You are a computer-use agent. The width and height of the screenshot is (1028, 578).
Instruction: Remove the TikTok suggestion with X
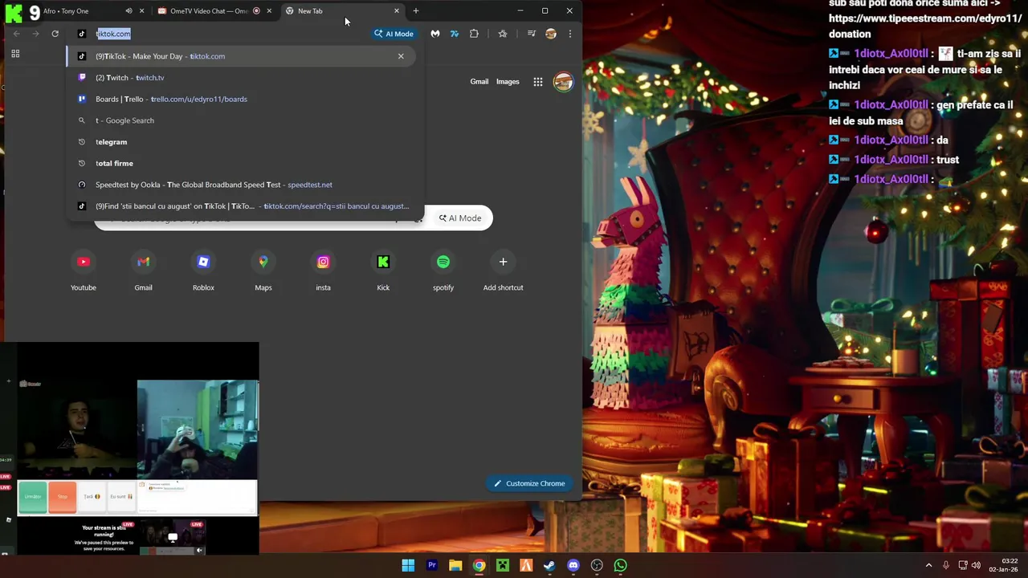coord(401,56)
